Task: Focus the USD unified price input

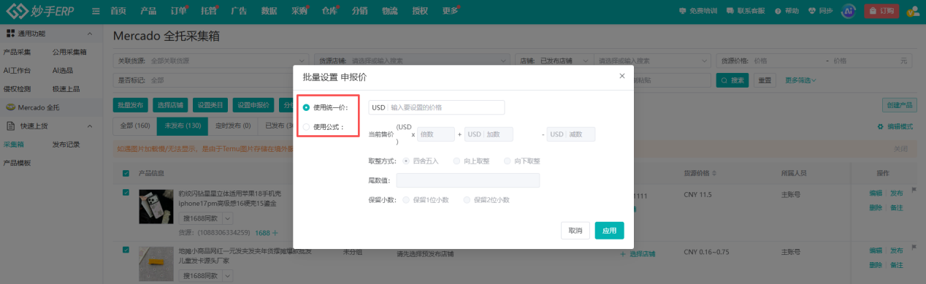Action: 437,107
